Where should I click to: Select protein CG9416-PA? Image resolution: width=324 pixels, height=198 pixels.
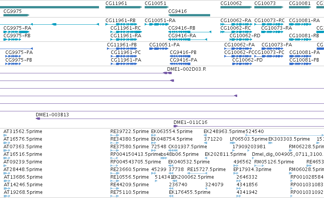180,64
